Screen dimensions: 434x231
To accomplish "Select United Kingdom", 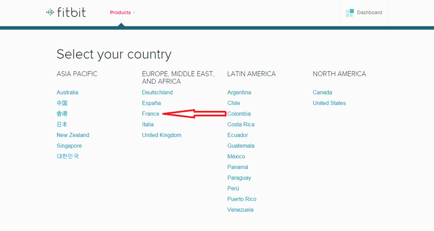I will click(162, 135).
